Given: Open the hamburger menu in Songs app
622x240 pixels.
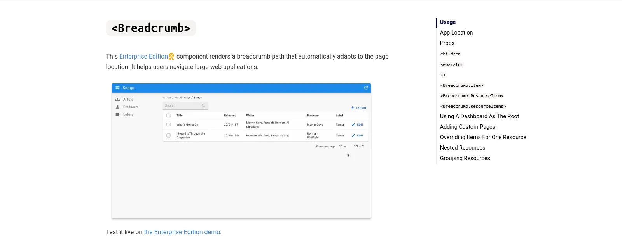Looking at the screenshot, I should click(117, 88).
